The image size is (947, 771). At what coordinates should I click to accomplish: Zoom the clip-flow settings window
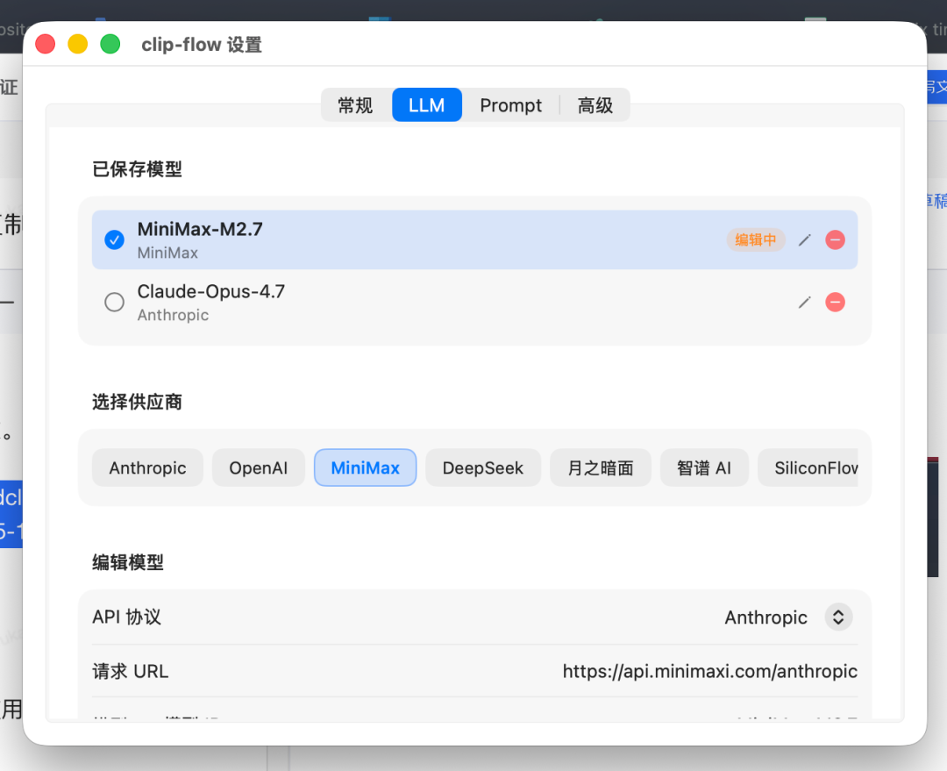click(110, 44)
